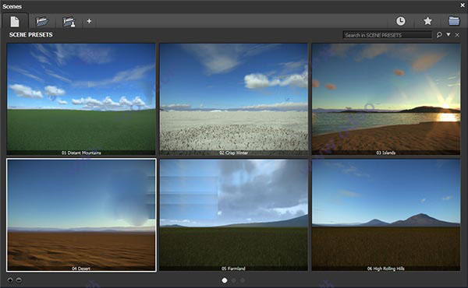Select the clapperboard scenes tab icon
468x288 pixels.
click(x=42, y=22)
